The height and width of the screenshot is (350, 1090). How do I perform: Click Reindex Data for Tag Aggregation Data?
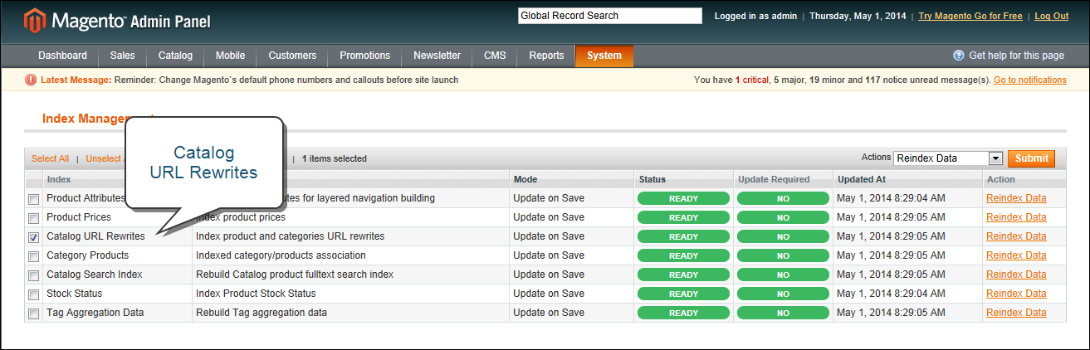pyautogui.click(x=1016, y=313)
